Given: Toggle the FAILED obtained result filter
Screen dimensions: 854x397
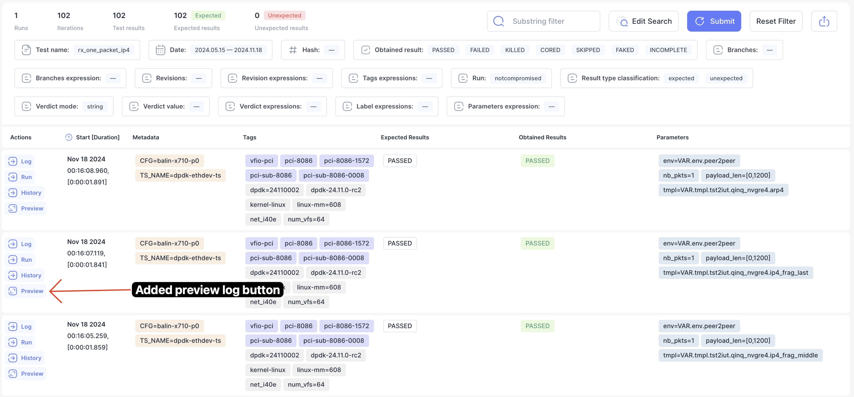Looking at the screenshot, I should pyautogui.click(x=479, y=50).
